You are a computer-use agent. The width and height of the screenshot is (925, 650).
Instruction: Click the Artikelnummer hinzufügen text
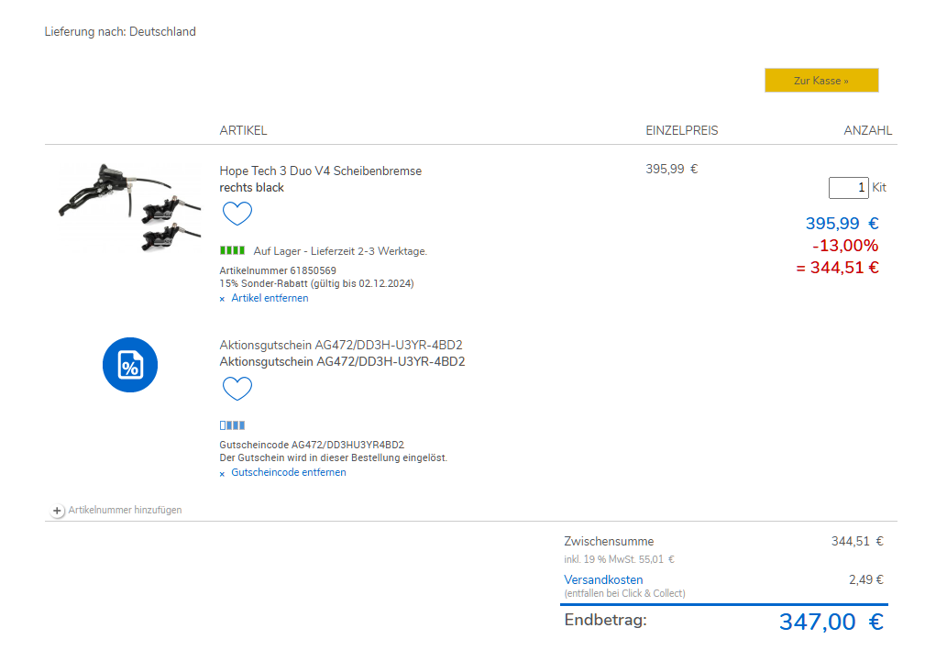click(125, 510)
